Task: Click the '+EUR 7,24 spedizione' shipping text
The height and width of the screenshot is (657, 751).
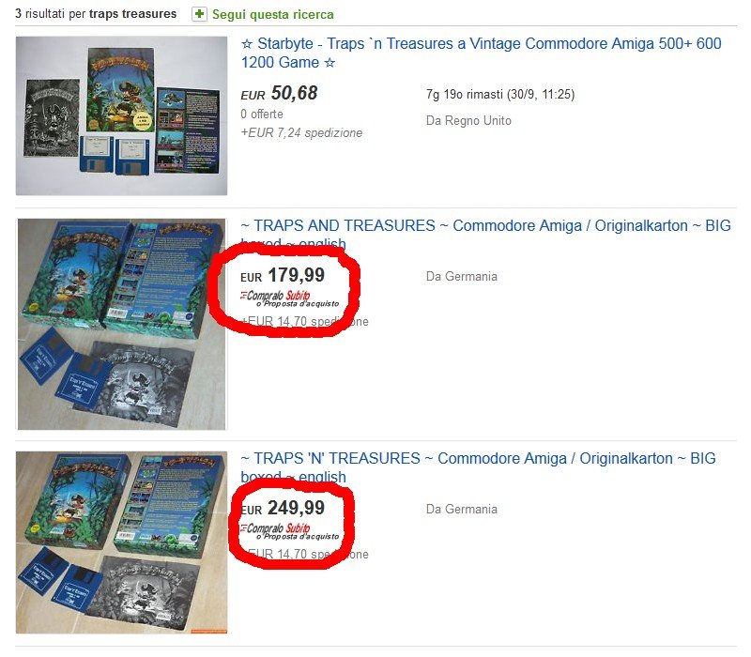Action: coord(301,132)
